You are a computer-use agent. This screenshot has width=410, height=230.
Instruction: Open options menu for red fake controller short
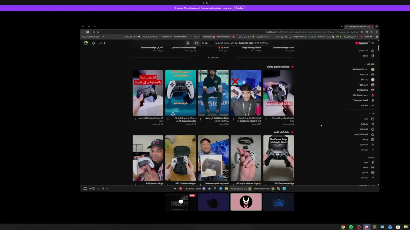click(135, 119)
